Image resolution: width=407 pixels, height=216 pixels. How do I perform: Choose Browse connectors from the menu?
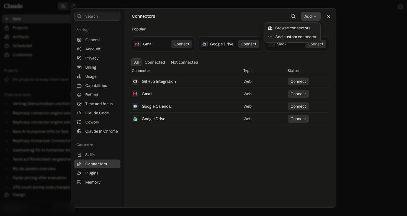click(x=292, y=28)
